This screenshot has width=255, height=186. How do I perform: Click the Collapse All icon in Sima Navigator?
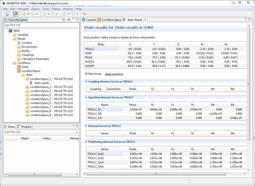pos(63,20)
